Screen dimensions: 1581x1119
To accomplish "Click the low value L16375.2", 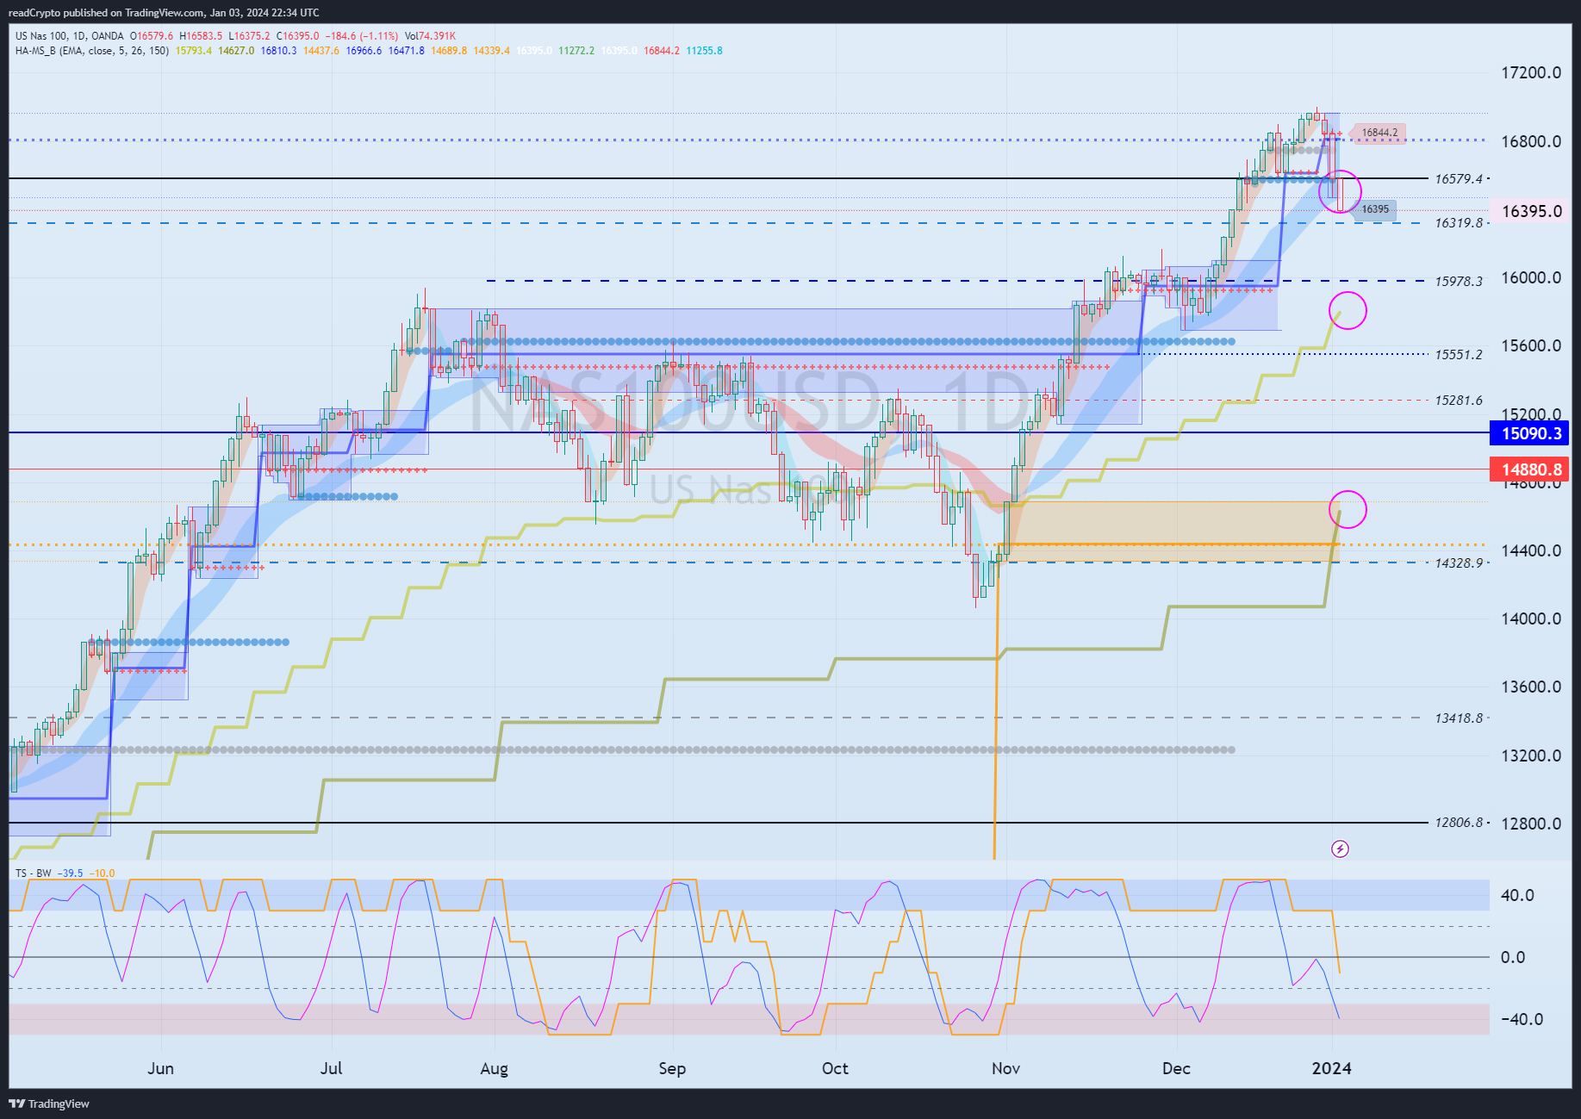I will pos(249,36).
